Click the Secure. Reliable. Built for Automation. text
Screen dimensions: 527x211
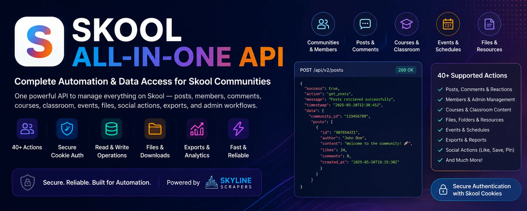click(x=97, y=183)
